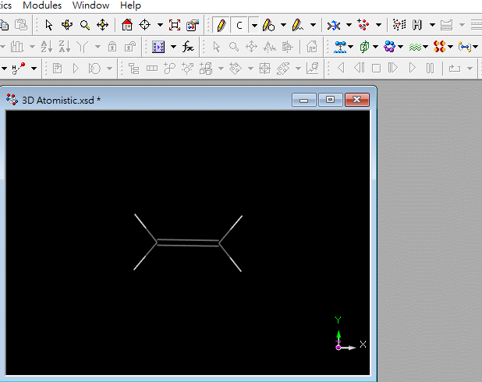The height and width of the screenshot is (382, 482).
Task: Maximize the 3D Atomistic.xsd window
Action: [331, 100]
